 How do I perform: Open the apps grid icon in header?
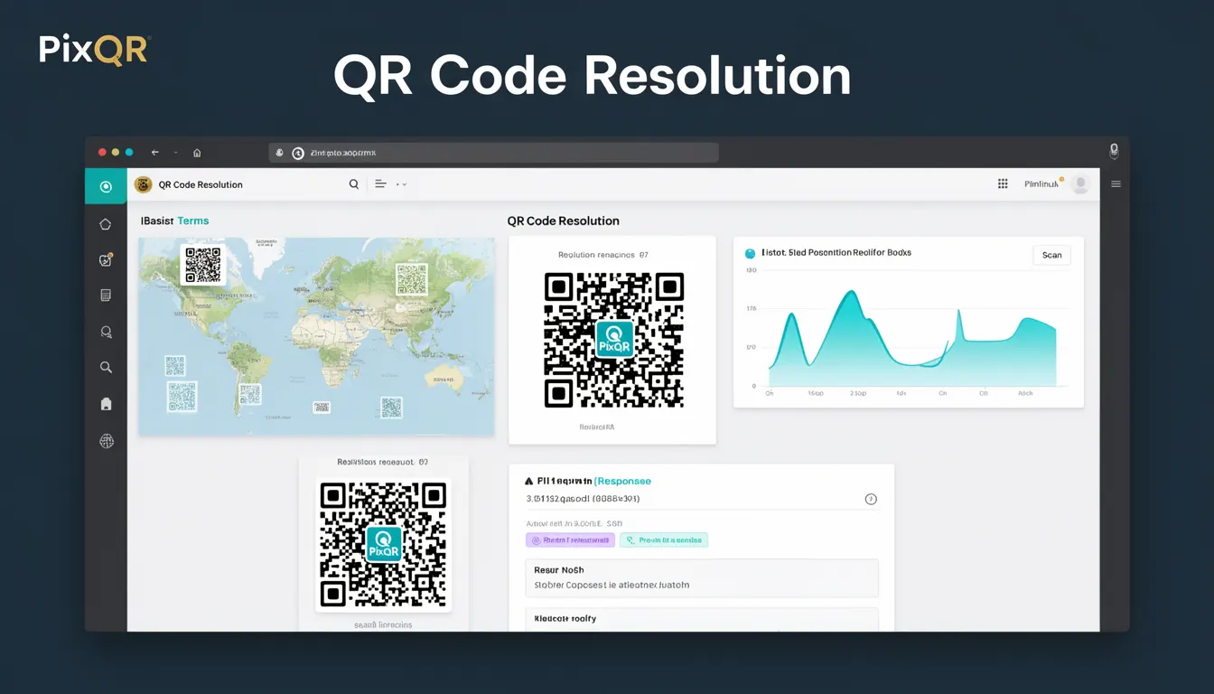pos(1003,183)
